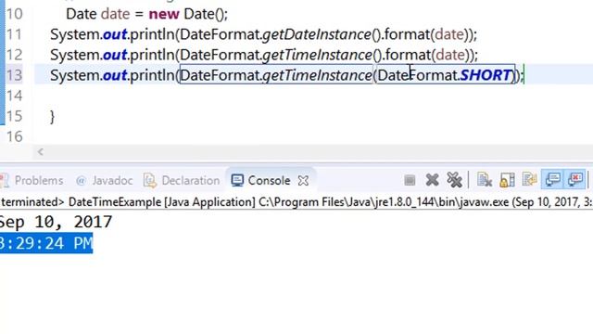Click 'out' field on line 11
Image resolution: width=593 pixels, height=334 pixels.
[x=115, y=35]
